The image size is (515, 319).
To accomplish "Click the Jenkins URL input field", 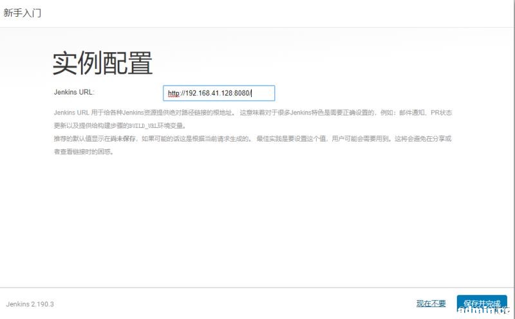I will (x=219, y=93).
